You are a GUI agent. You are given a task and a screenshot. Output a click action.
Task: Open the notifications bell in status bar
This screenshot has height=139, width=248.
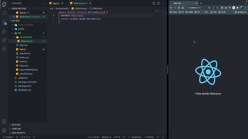163,137
